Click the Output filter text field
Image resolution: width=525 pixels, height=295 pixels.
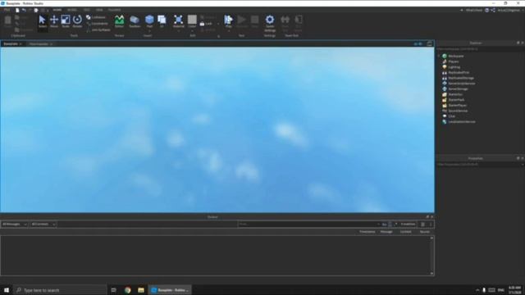tap(309, 224)
